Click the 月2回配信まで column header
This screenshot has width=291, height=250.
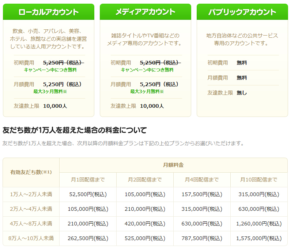point(145,180)
